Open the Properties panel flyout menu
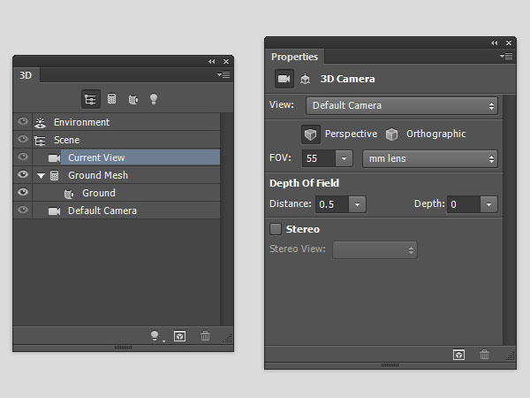The width and height of the screenshot is (530, 398). coord(506,56)
